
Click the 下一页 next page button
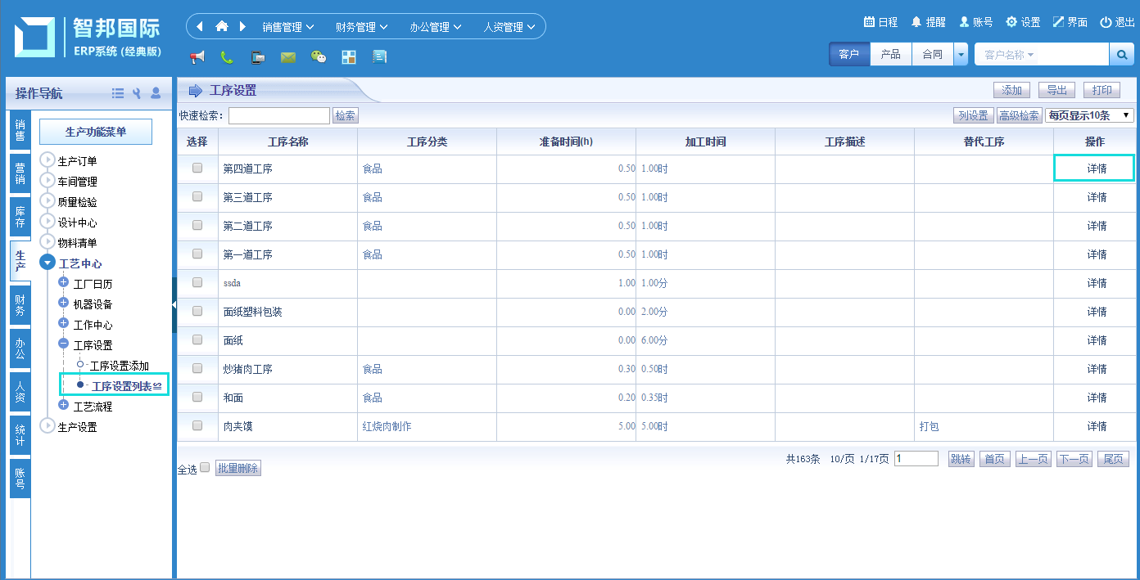[1074, 459]
